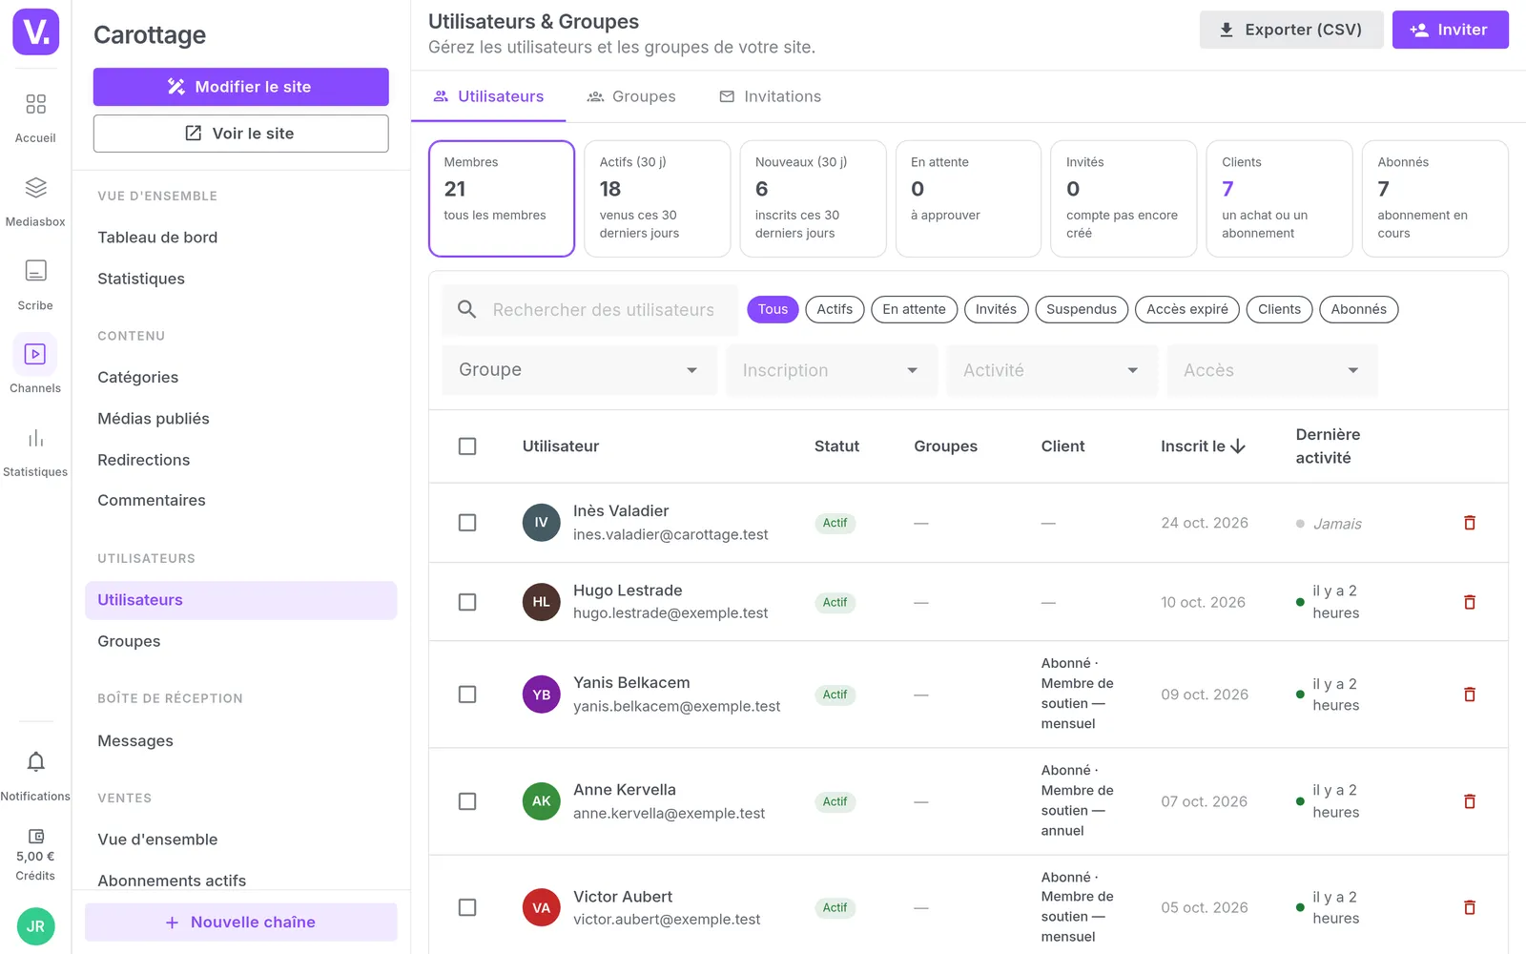This screenshot has height=954, width=1526.
Task: Click the Inviter button
Action: pos(1450,30)
